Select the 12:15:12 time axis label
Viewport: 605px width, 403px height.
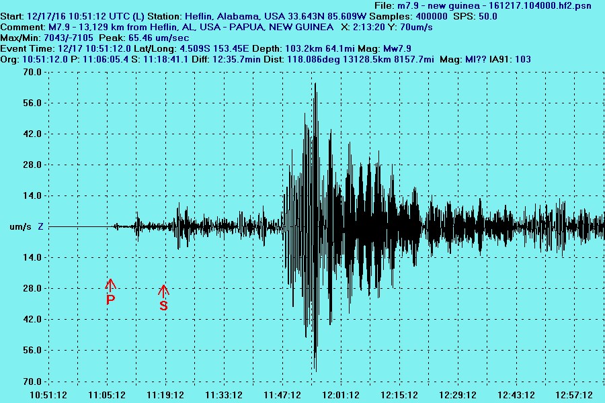399,396
